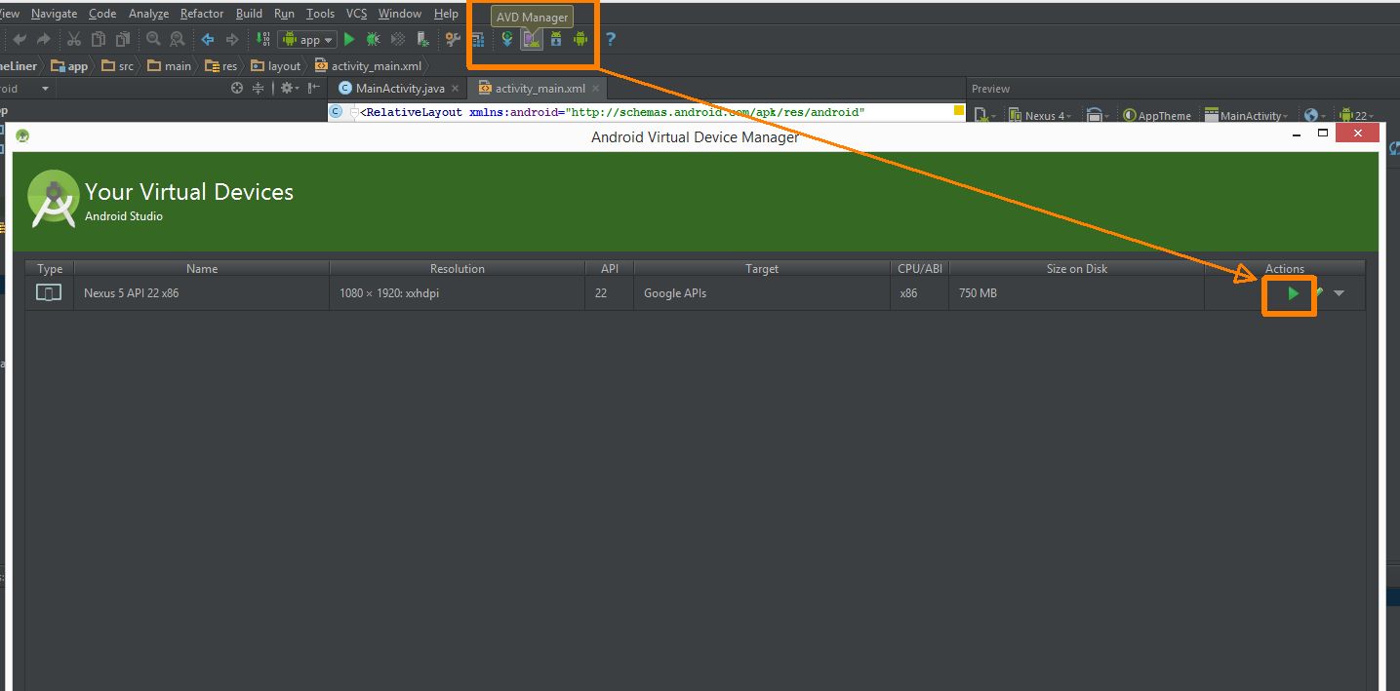This screenshot has width=1400, height=691.
Task: Open the Analyze menu
Action: click(148, 14)
